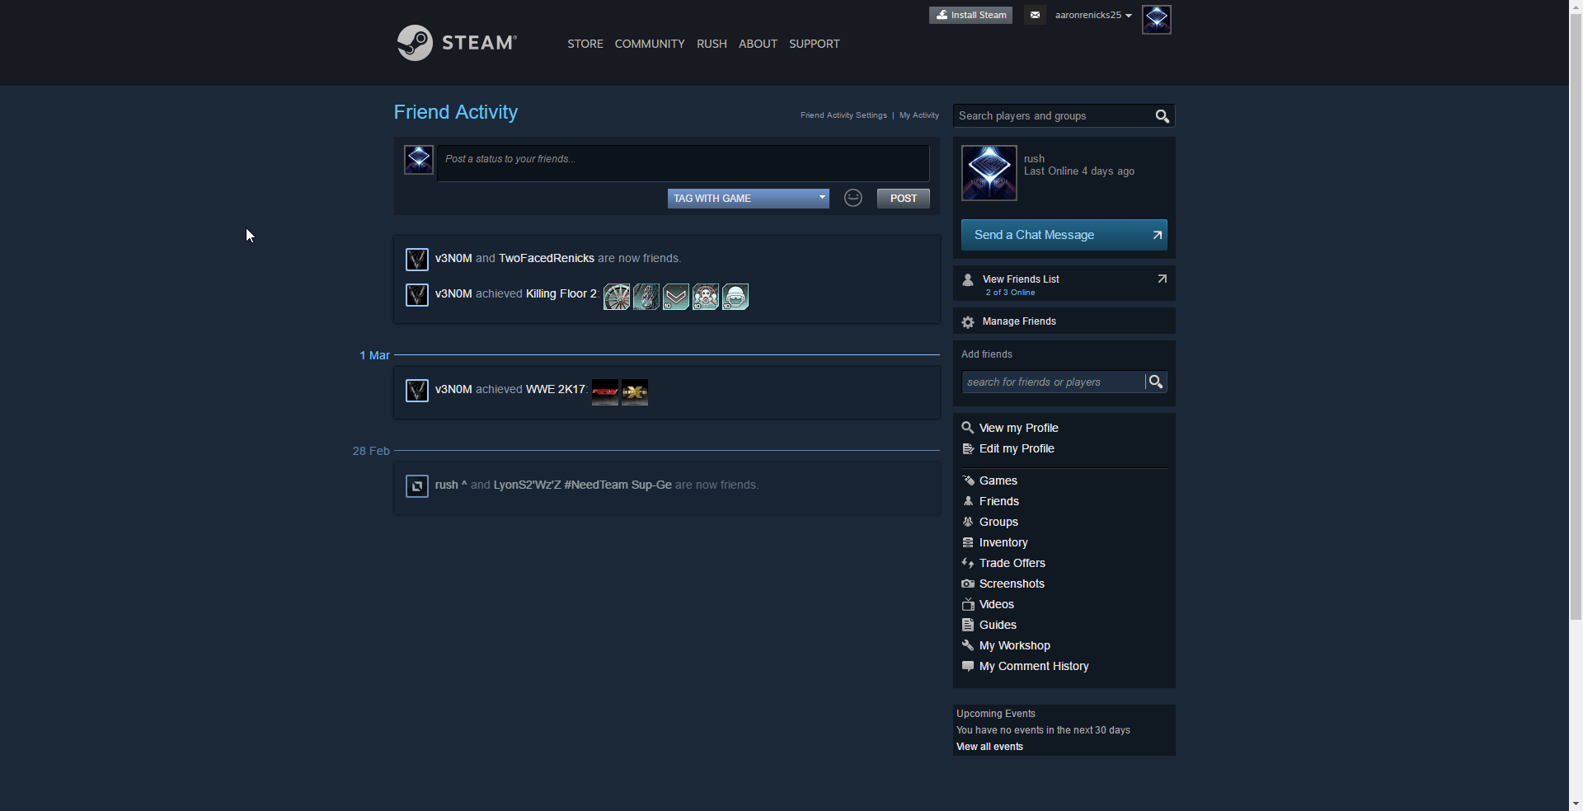This screenshot has width=1583, height=811.
Task: Click the scrollbar up arrow
Action: 1576,7
